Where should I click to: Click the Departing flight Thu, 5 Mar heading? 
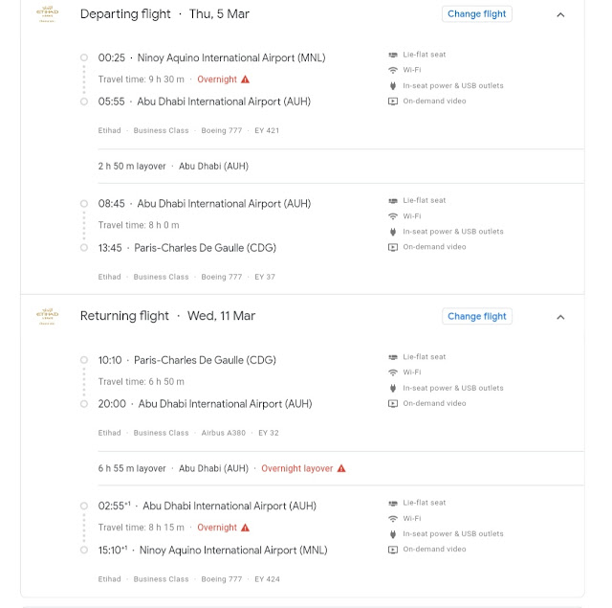[x=164, y=14]
